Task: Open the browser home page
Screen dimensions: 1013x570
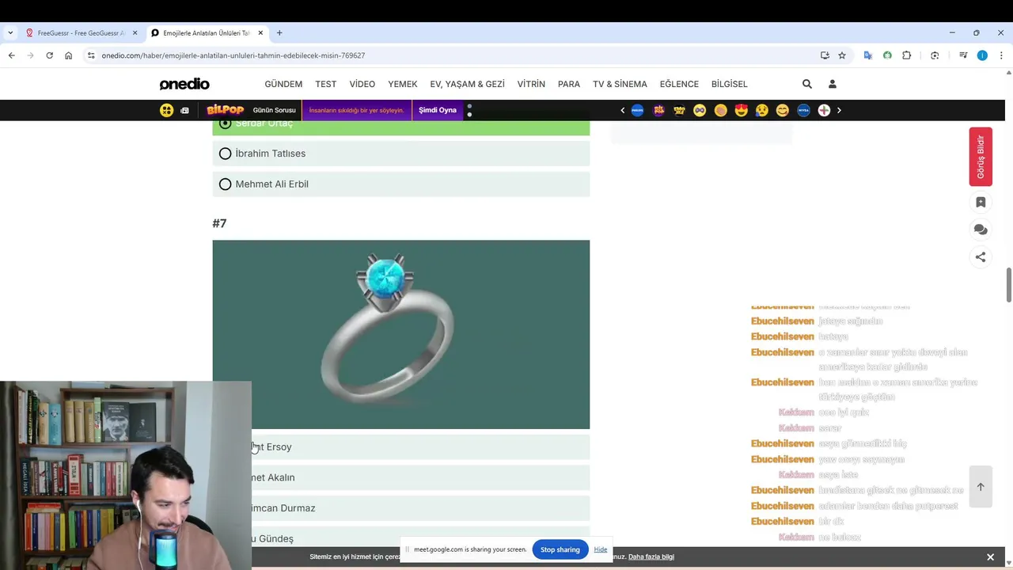Action: pyautogui.click(x=69, y=55)
